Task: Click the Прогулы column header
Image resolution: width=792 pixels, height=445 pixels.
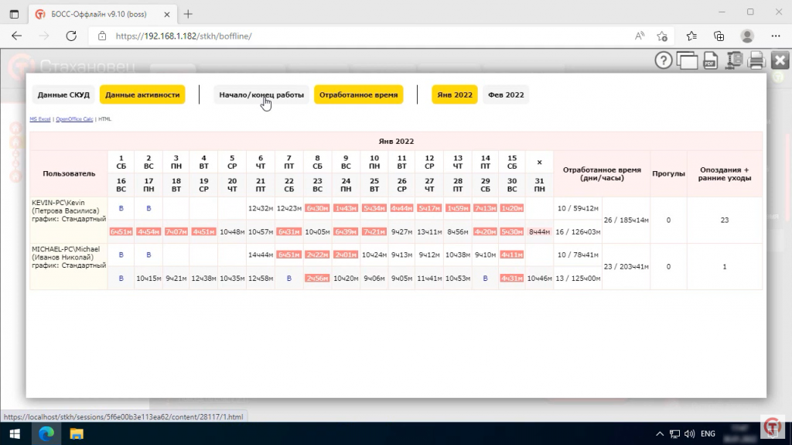Action: tap(668, 173)
